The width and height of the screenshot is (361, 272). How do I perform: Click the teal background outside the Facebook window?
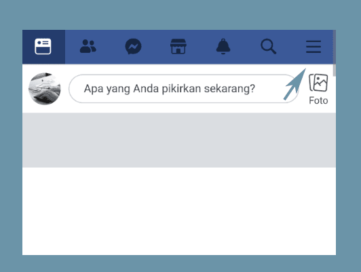180,14
